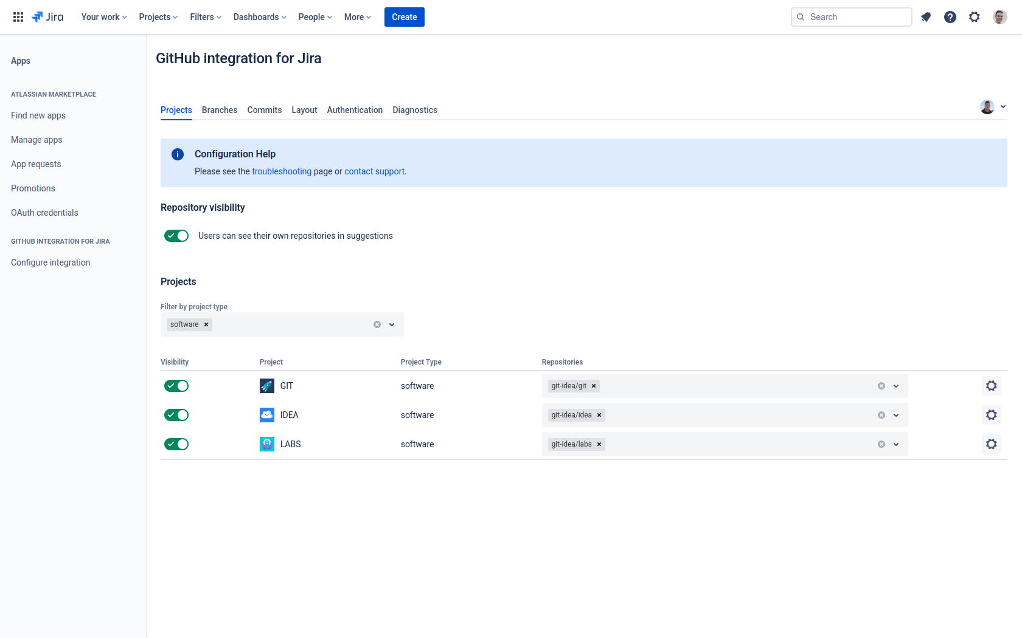Toggle visibility for IDEA project

tap(176, 415)
